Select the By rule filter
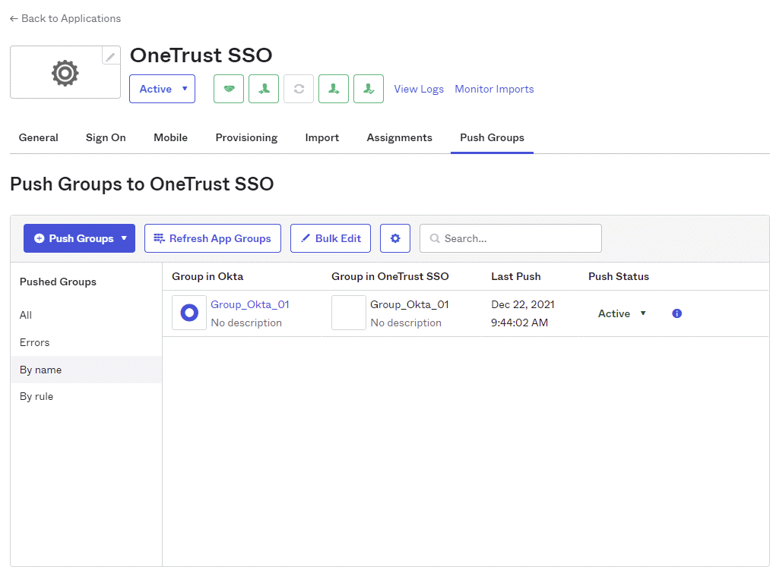This screenshot has width=776, height=576. coord(36,397)
